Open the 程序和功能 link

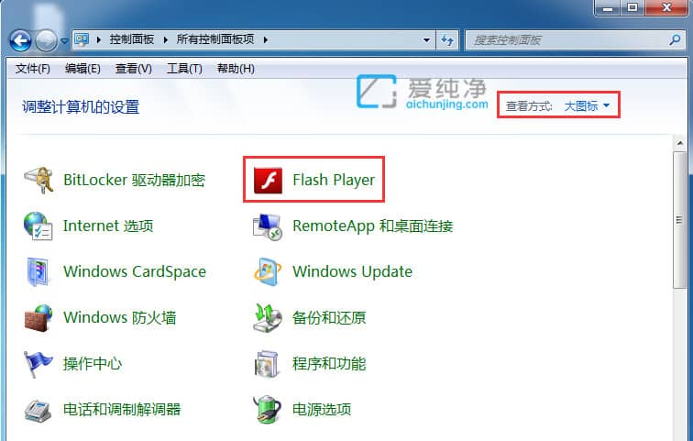(x=329, y=364)
